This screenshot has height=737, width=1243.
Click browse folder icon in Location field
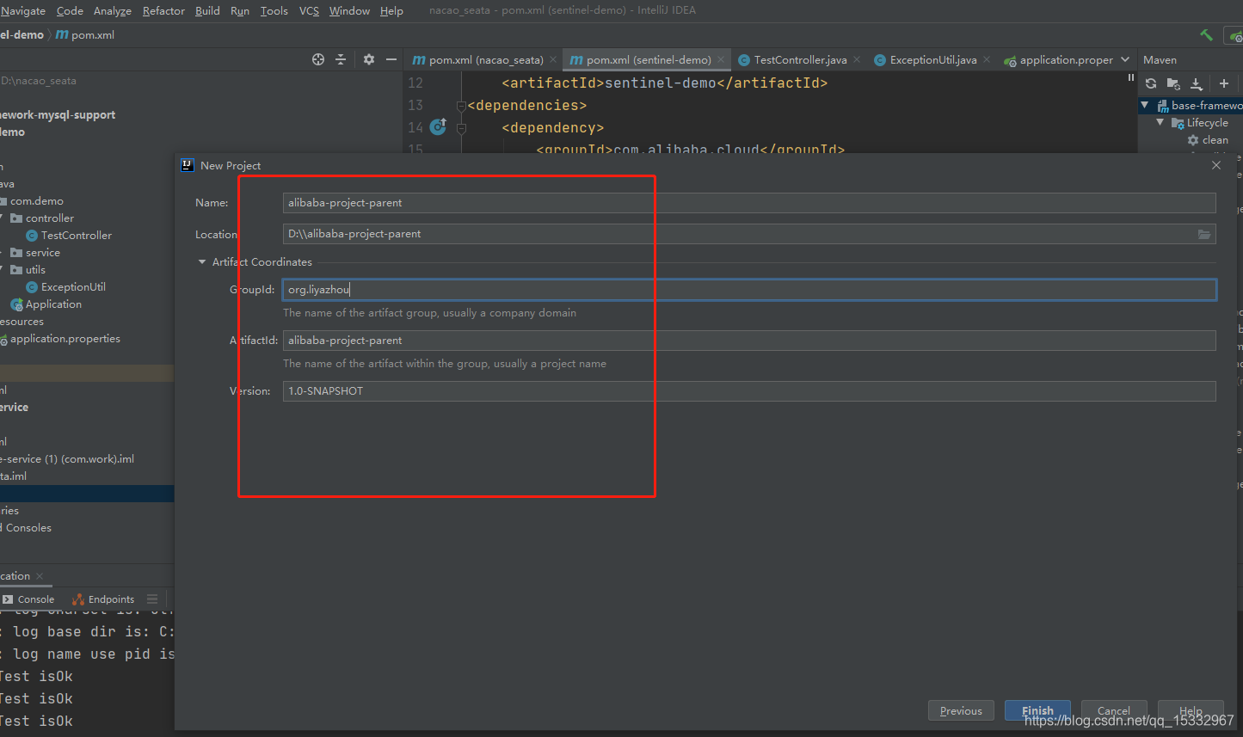click(x=1204, y=234)
